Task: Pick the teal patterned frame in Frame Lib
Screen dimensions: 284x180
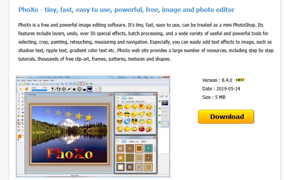Action: tap(149, 148)
